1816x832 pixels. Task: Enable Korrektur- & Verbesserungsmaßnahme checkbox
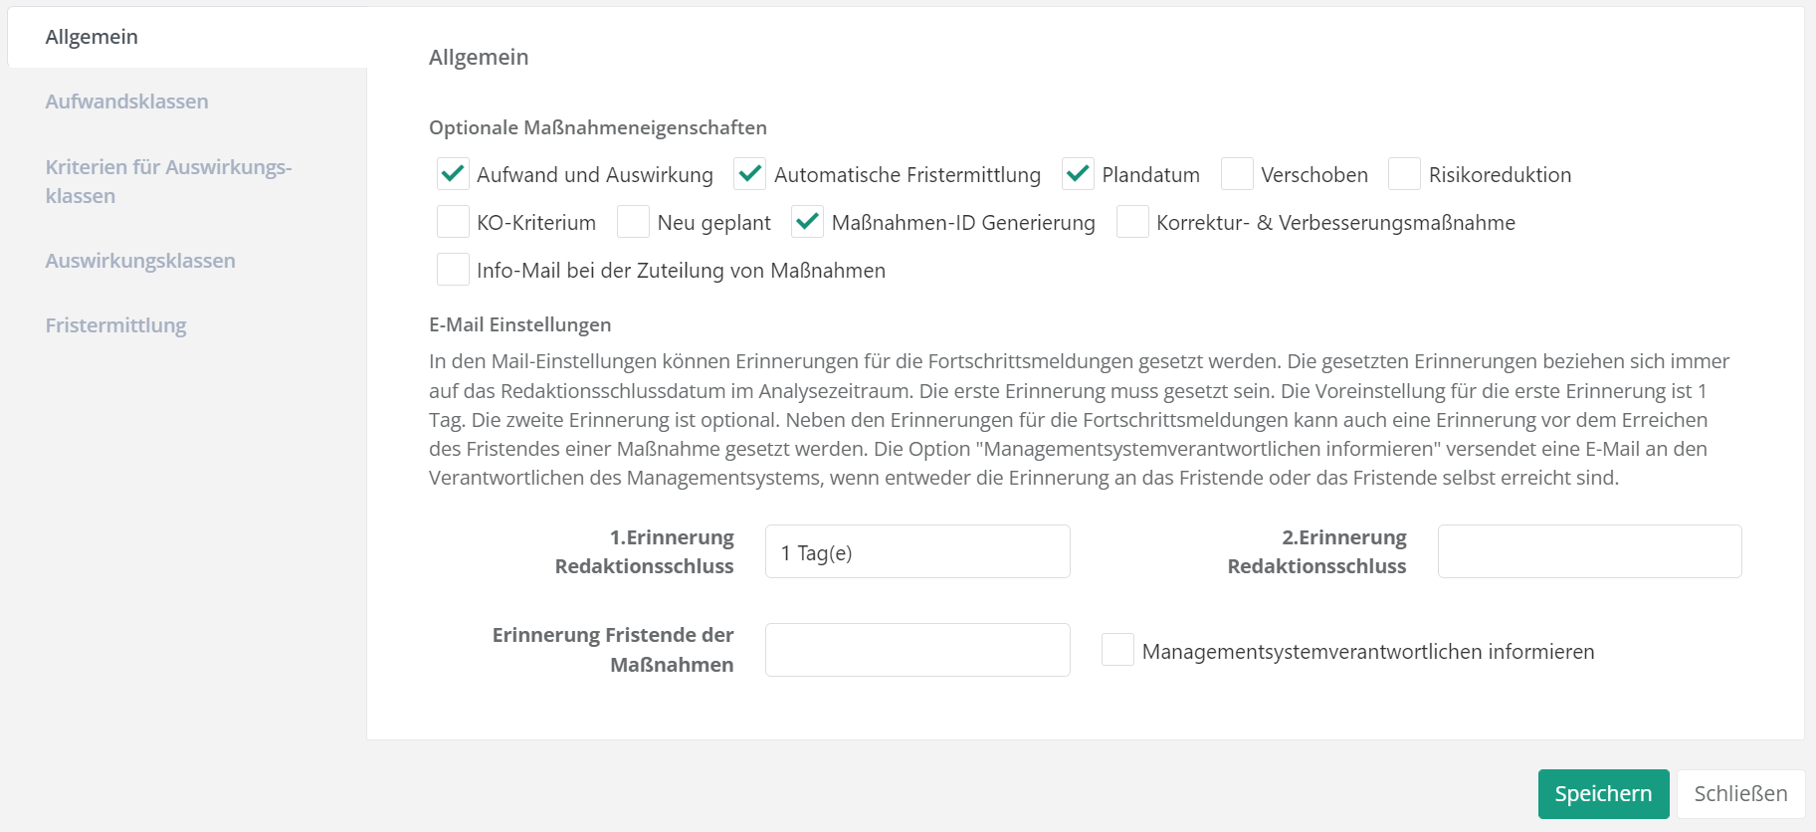tap(1132, 222)
